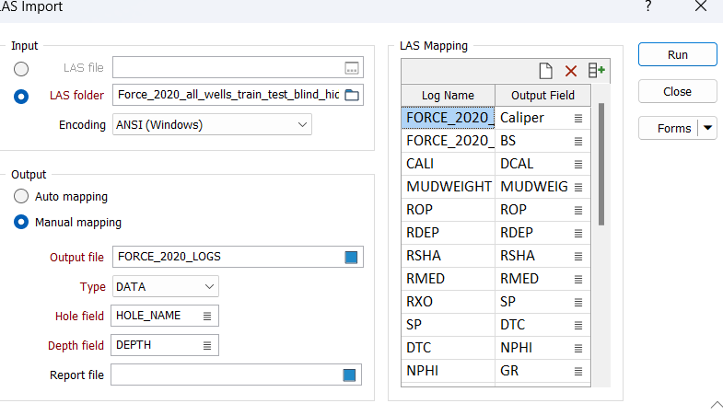Screen dimensions: 723x415
Task: Open field list icon for Caliper row
Action: pyautogui.click(x=578, y=118)
